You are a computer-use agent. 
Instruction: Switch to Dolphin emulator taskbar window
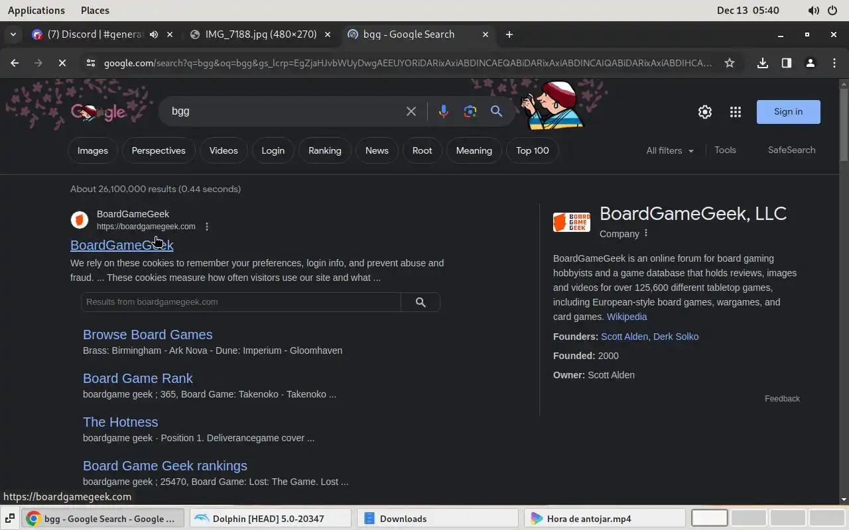[x=270, y=519]
